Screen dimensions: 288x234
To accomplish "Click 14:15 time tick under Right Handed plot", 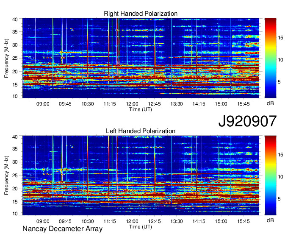I will tap(199, 104).
